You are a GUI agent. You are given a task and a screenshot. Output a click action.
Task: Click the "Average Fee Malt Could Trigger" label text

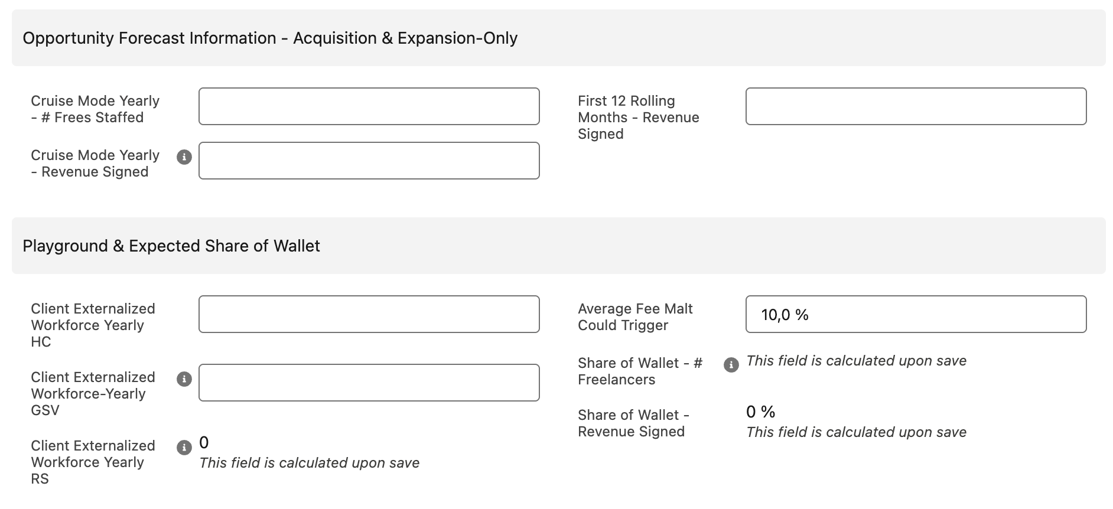[635, 317]
